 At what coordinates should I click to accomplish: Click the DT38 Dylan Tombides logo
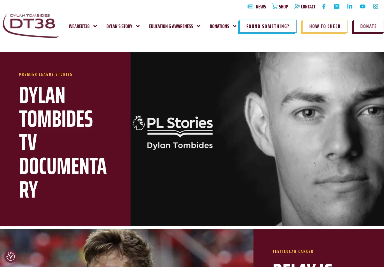coord(31,26)
